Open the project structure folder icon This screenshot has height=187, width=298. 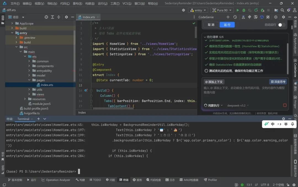(x=276, y=10)
